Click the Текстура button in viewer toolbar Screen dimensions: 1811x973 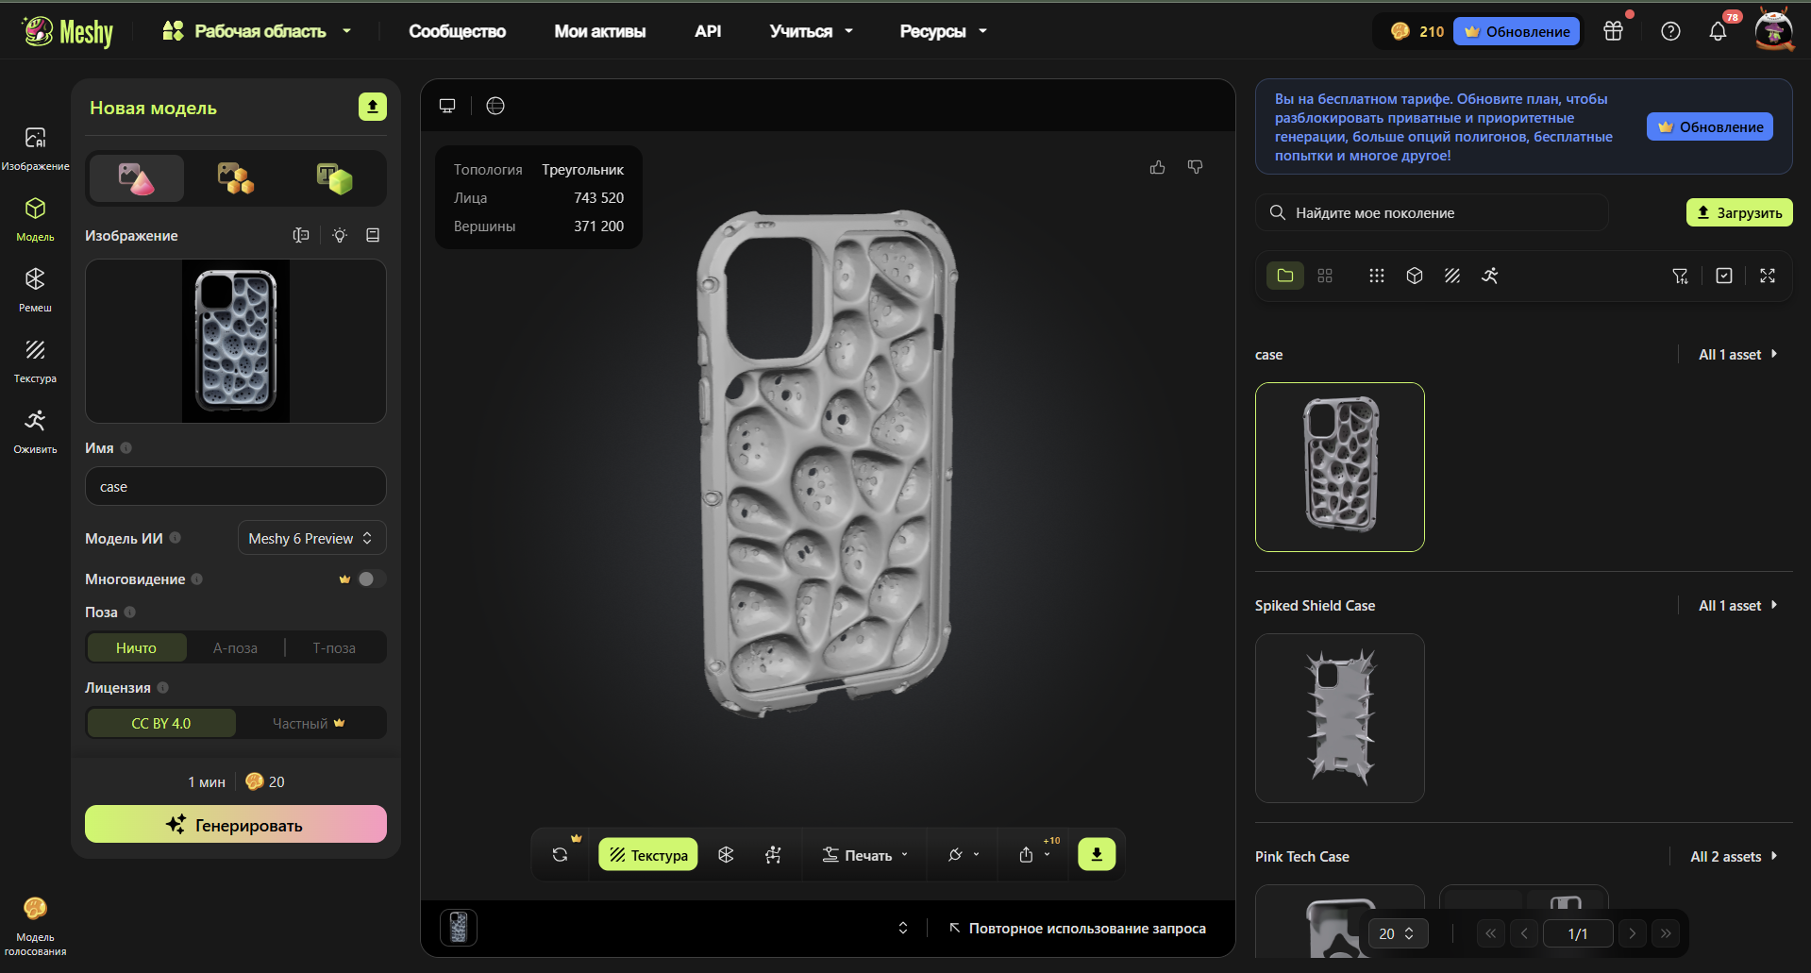tap(648, 854)
